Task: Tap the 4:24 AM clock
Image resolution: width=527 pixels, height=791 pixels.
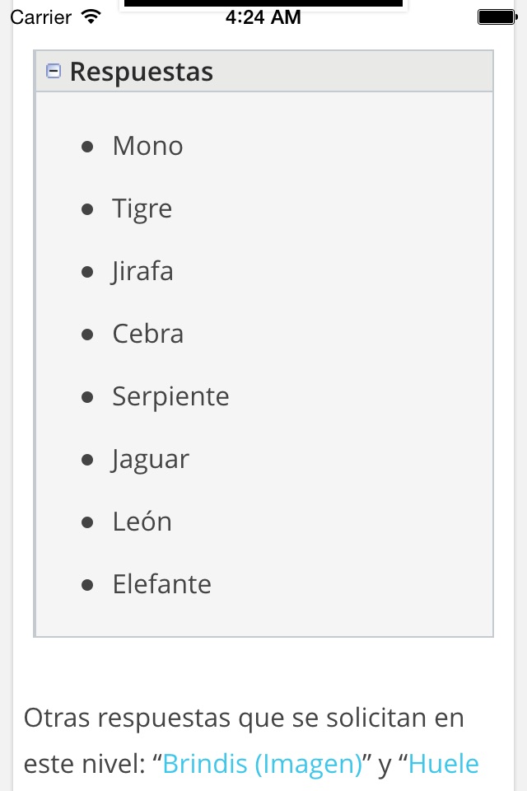Action: 263,16
